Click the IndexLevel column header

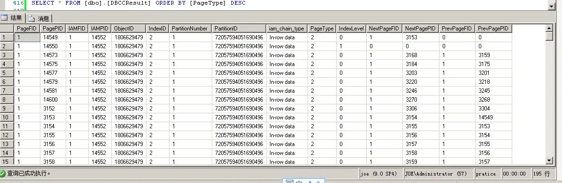point(351,29)
